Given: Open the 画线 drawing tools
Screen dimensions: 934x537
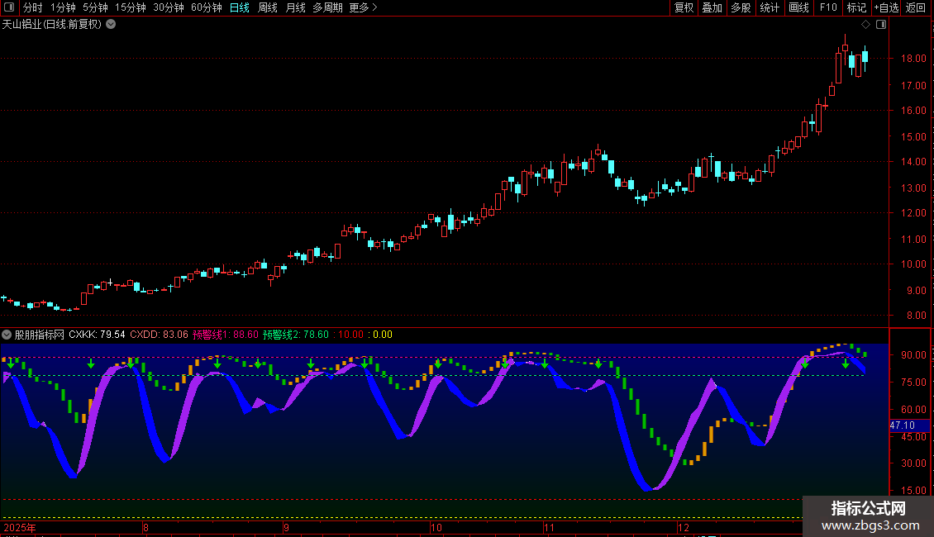Looking at the screenshot, I should click(x=798, y=7).
